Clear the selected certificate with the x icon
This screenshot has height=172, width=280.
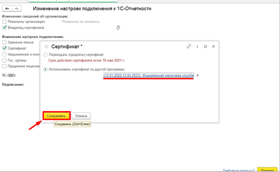tap(197, 75)
